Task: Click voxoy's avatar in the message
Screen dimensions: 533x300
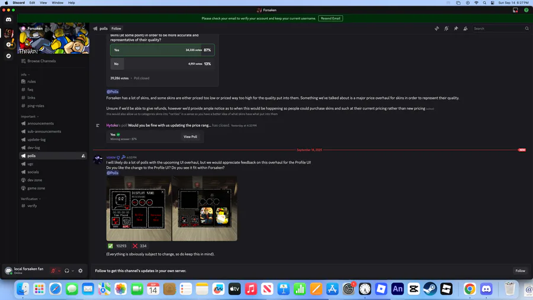Action: (98, 159)
